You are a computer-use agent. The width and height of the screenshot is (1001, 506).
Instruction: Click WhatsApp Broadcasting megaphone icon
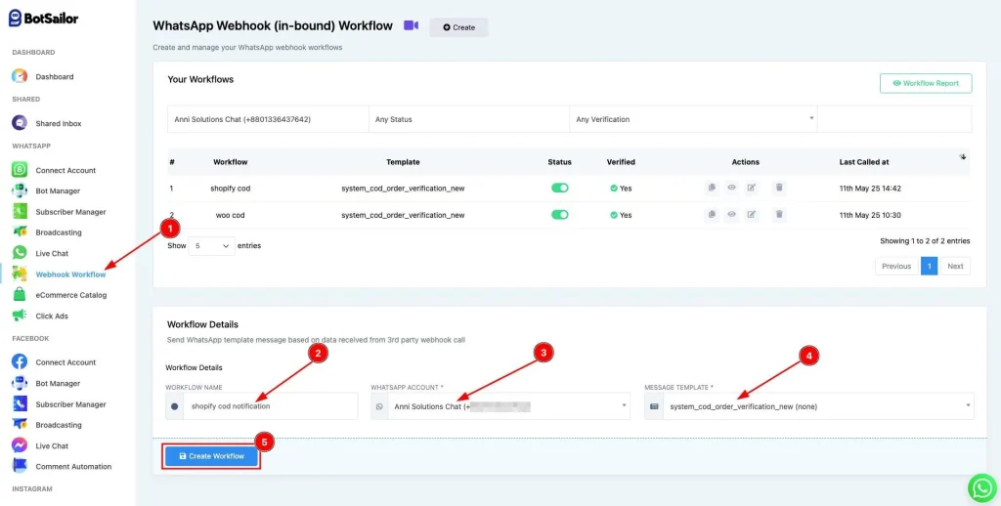(20, 232)
